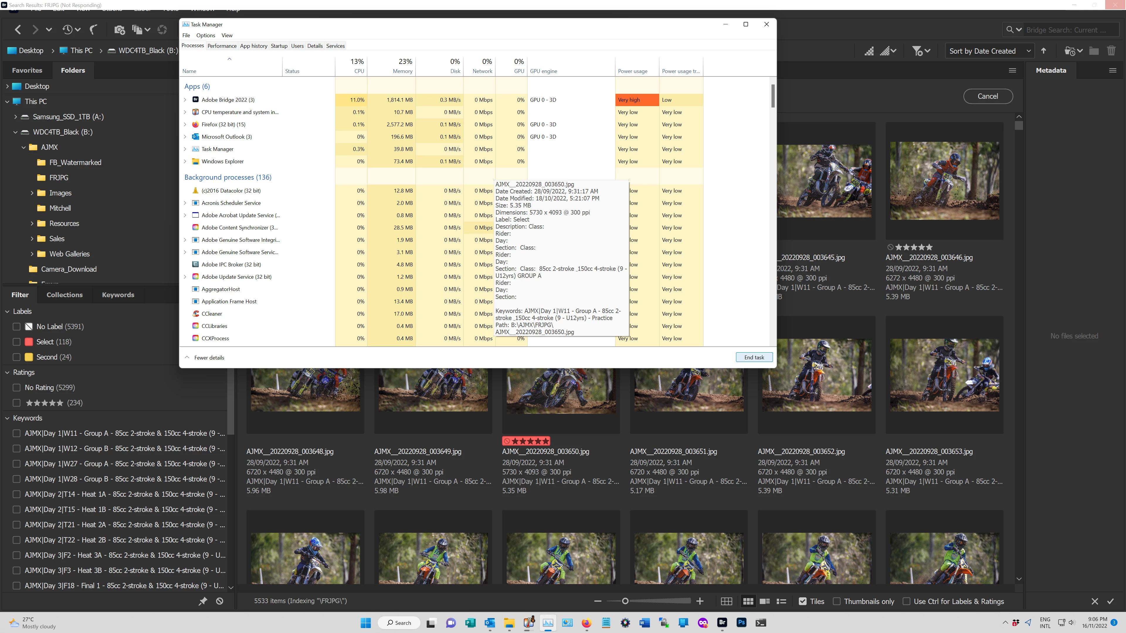Screen dimensions: 1126x633
Task: Check the No Rating filter checkbox
Action: [17, 387]
